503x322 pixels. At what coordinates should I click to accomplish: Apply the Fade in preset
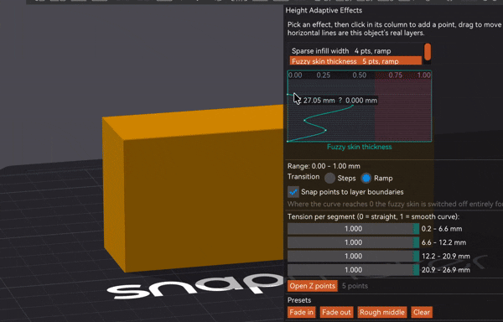click(301, 312)
